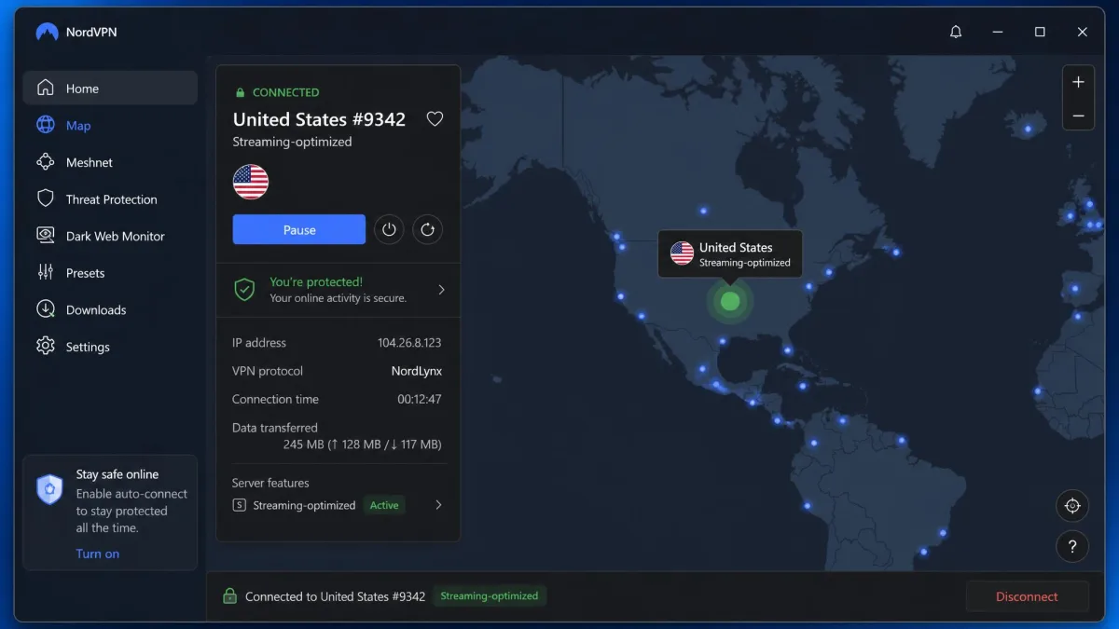Click the VPN protocol label
The image size is (1119, 629).
pyautogui.click(x=268, y=371)
